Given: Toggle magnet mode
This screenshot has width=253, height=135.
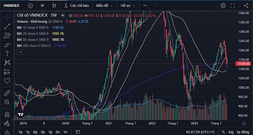Looking at the screenshot, I should [x=7, y=115].
